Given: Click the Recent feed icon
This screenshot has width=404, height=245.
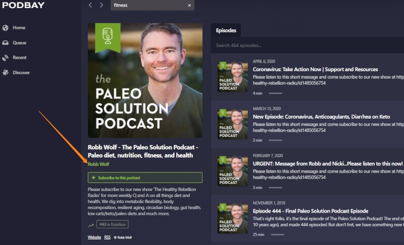Looking at the screenshot, I should [x=6, y=58].
